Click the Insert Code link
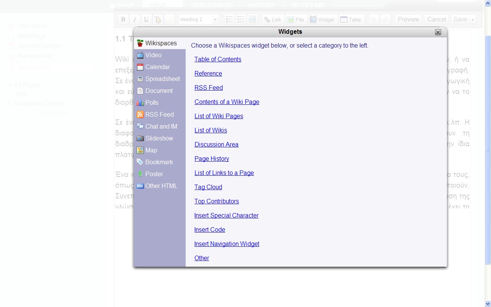 pyautogui.click(x=210, y=229)
